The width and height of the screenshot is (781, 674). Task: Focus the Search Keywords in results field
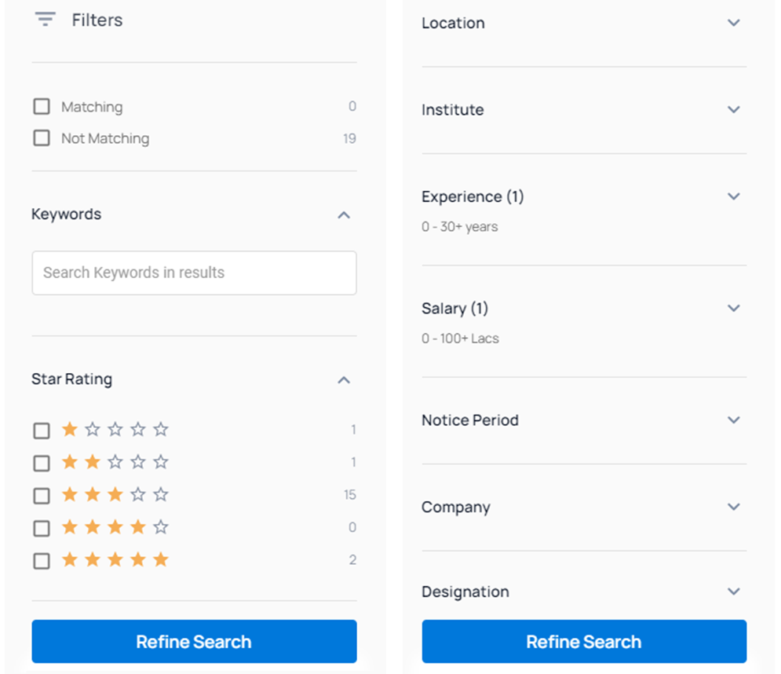click(194, 273)
